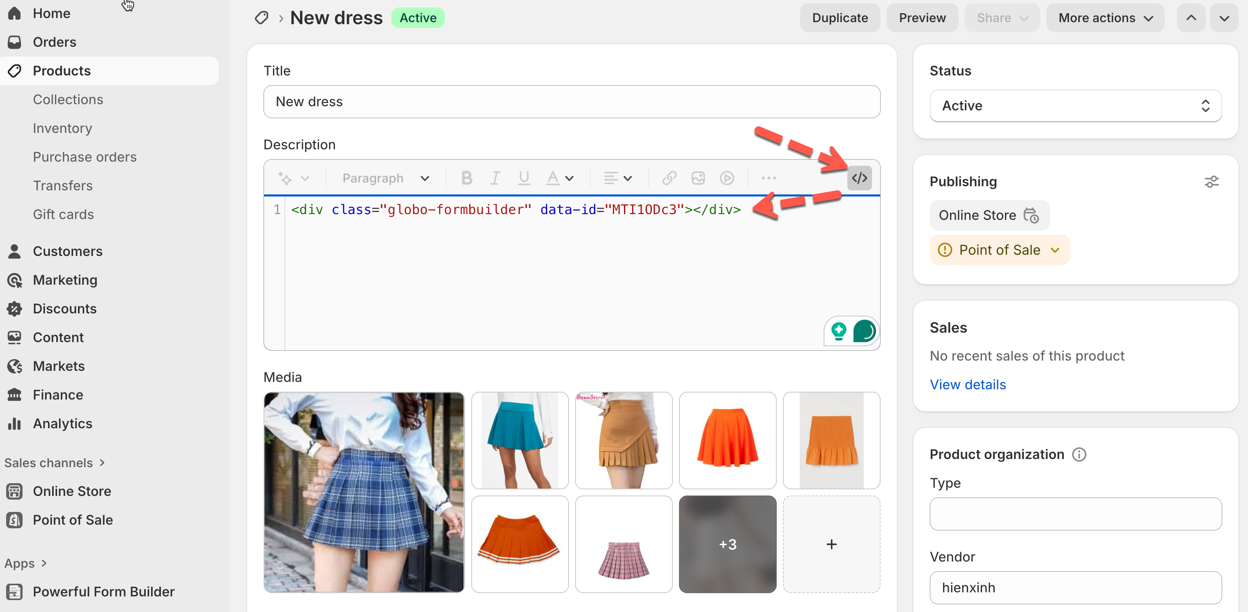Click the Italic formatting icon
Viewport: 1248px width, 612px height.
(x=495, y=178)
